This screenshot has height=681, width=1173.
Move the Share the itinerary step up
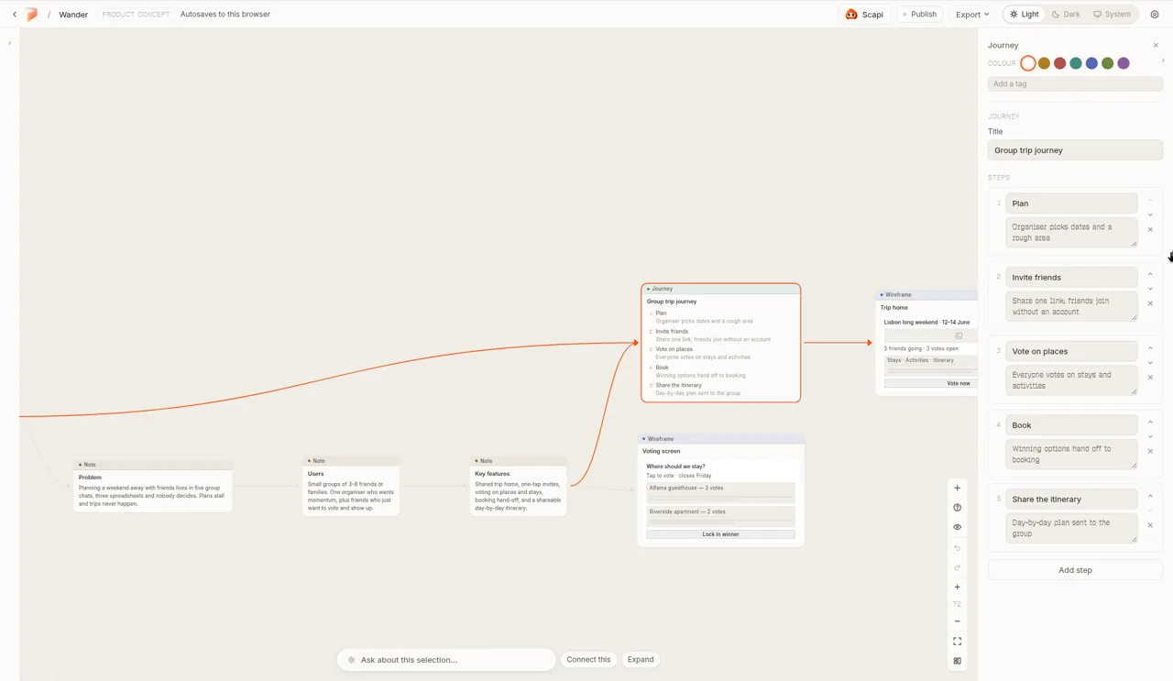pos(1151,496)
